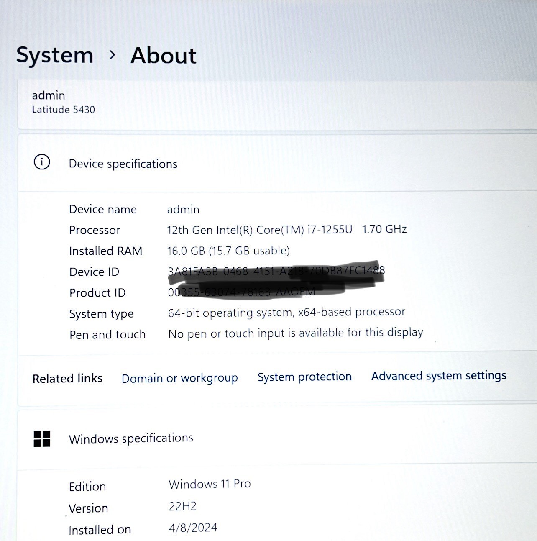Viewport: 537px width, 541px height.
Task: Click the Processor label
Action: click(95, 230)
